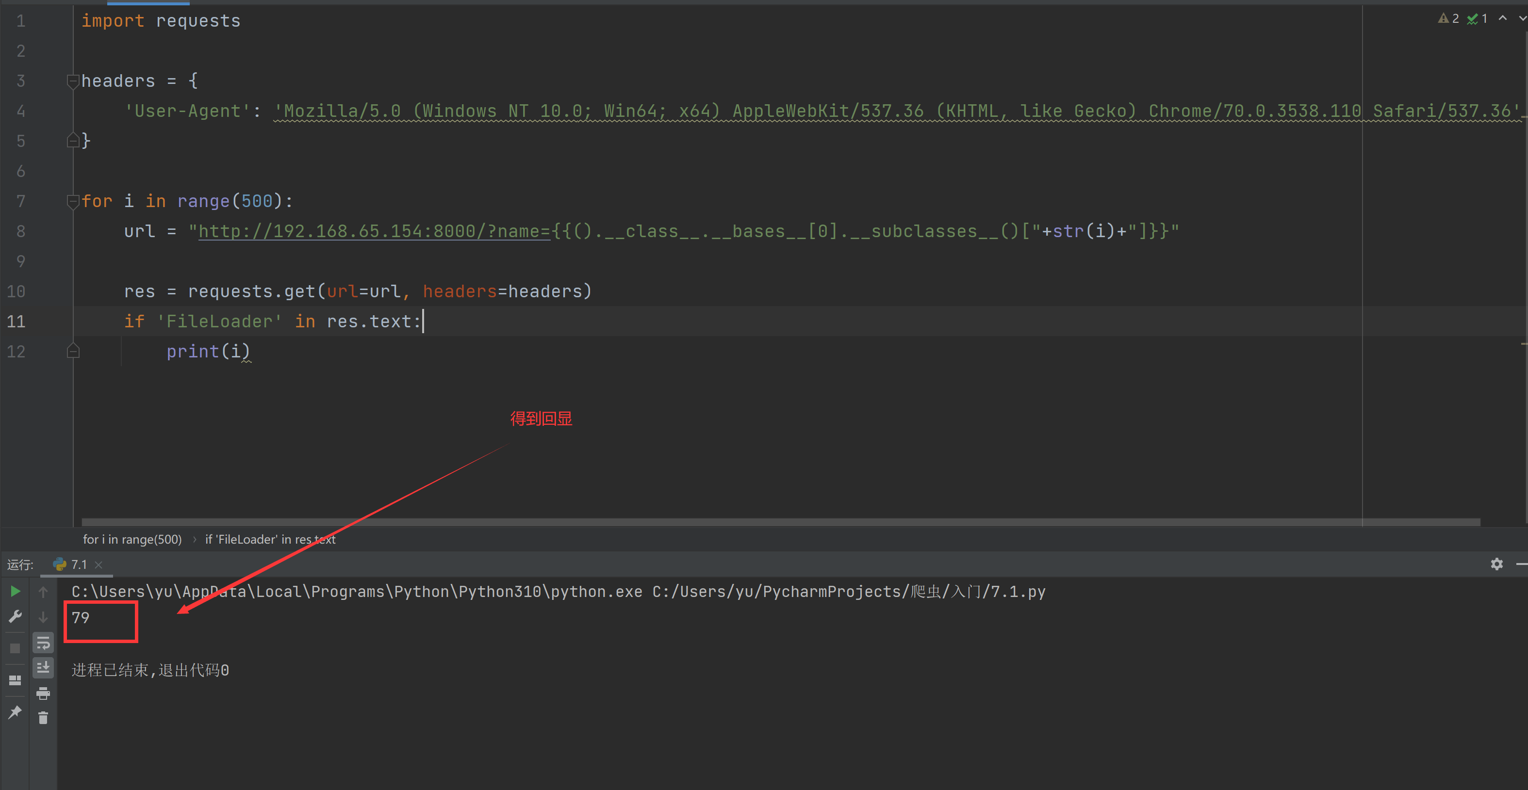This screenshot has width=1528, height=790.
Task: Click the down arrow navigation icon in console
Action: (43, 617)
